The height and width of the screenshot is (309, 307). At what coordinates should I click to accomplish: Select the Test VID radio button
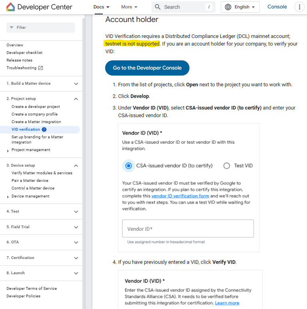pyautogui.click(x=227, y=165)
